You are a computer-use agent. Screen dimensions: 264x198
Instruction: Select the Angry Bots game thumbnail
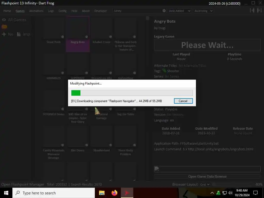(x=78, y=28)
